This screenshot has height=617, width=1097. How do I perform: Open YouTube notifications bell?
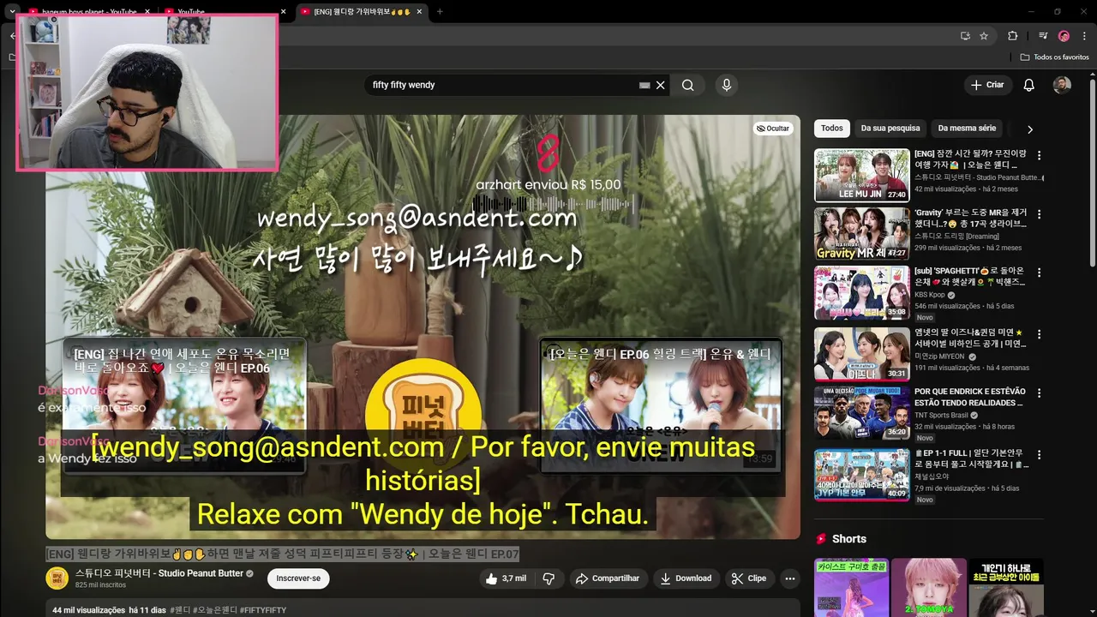click(1029, 85)
